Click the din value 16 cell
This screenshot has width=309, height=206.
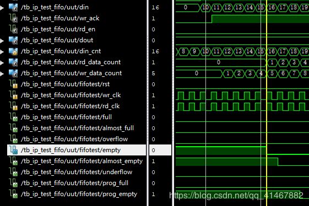(155, 8)
